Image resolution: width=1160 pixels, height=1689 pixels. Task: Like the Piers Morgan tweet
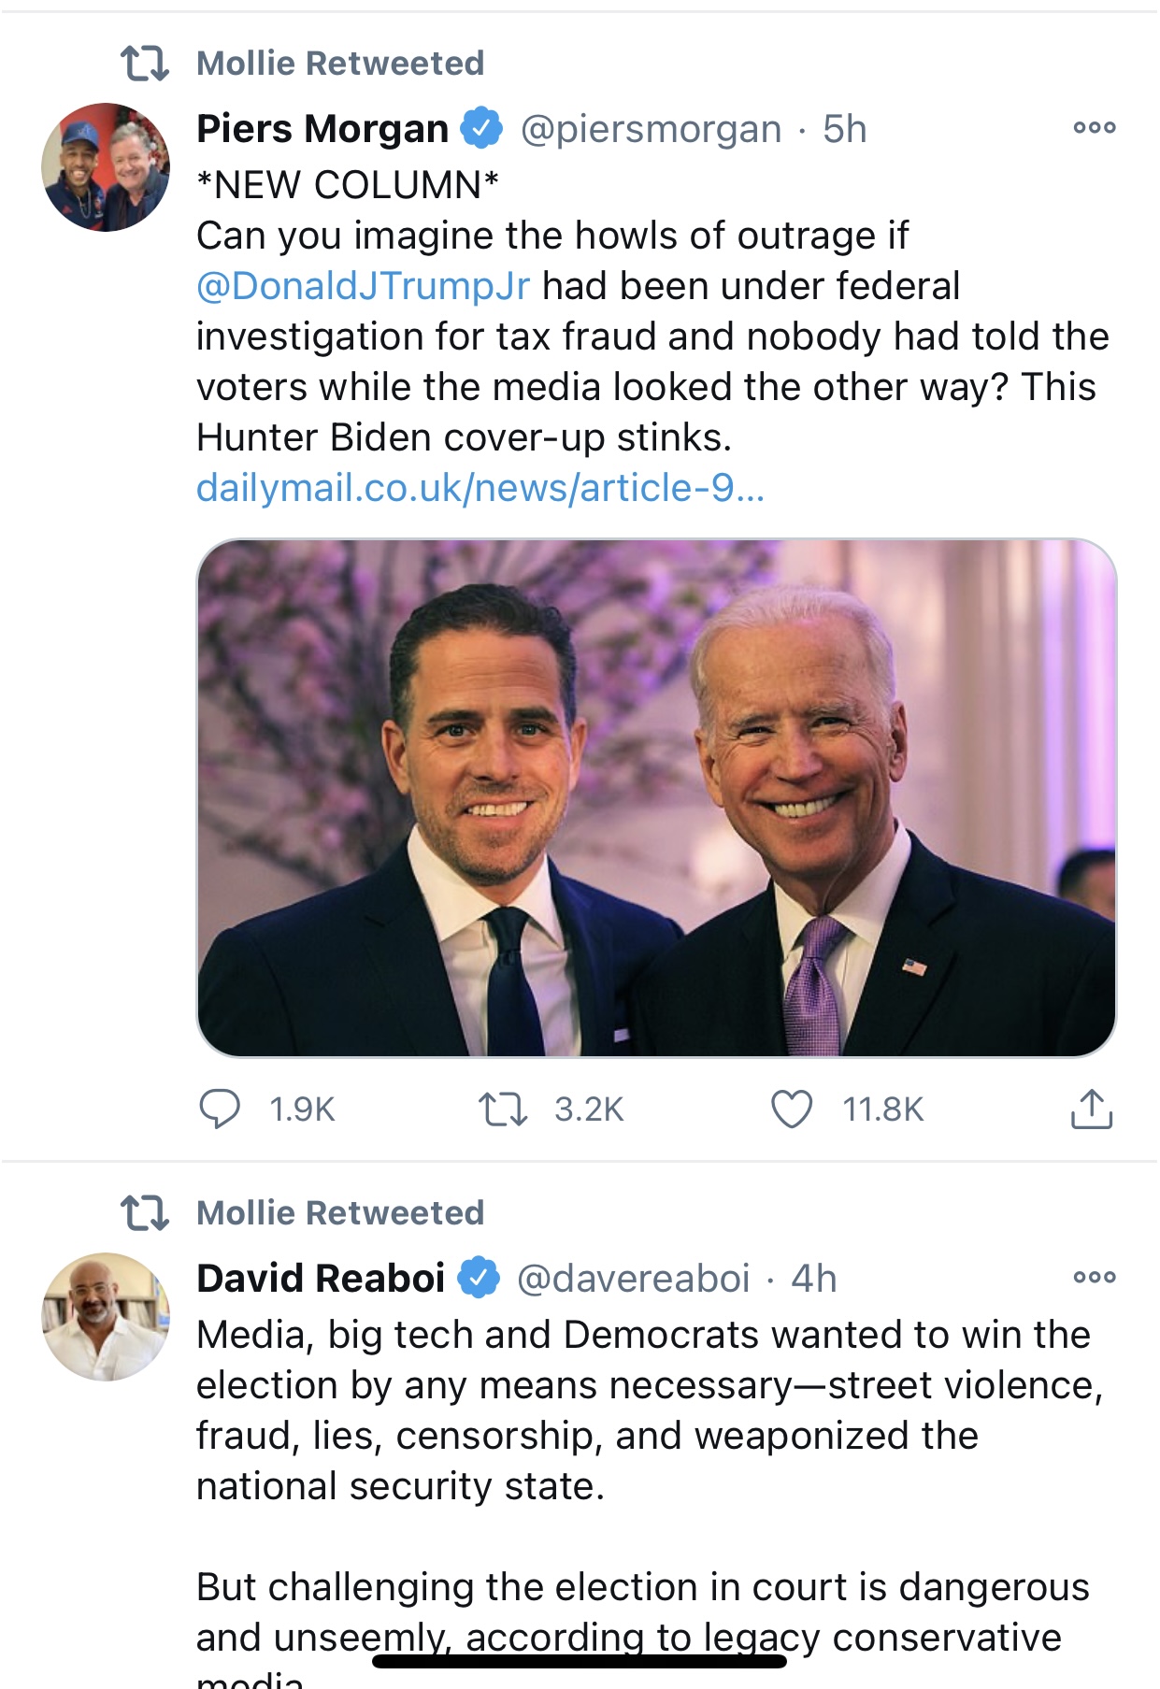click(x=791, y=1109)
